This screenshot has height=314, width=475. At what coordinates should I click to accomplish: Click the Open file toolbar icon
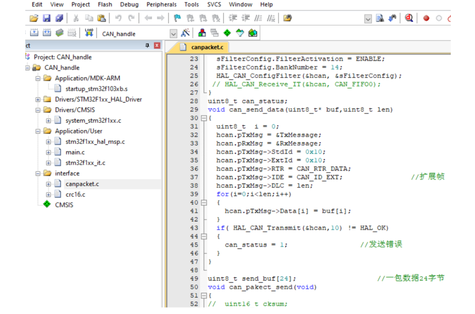click(34, 18)
